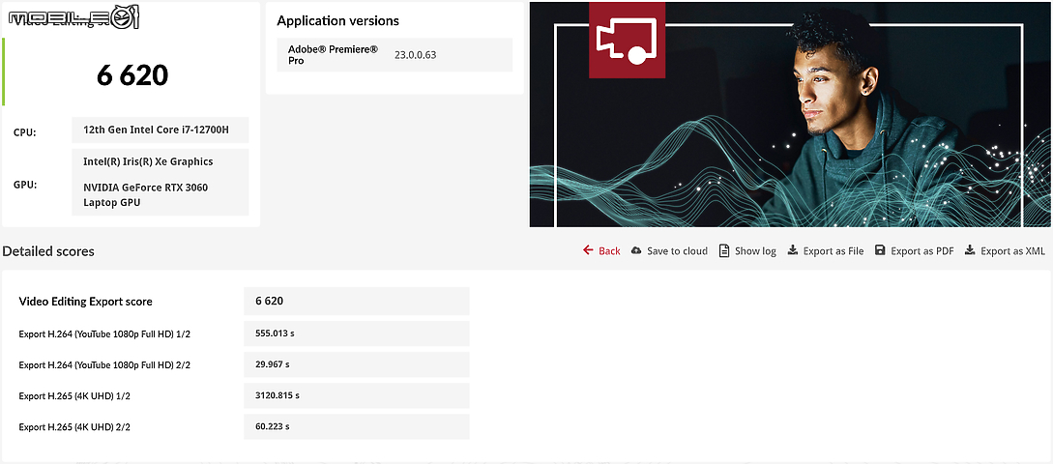Click the Show log document icon
This screenshot has height=464, width=1053.
coord(724,250)
